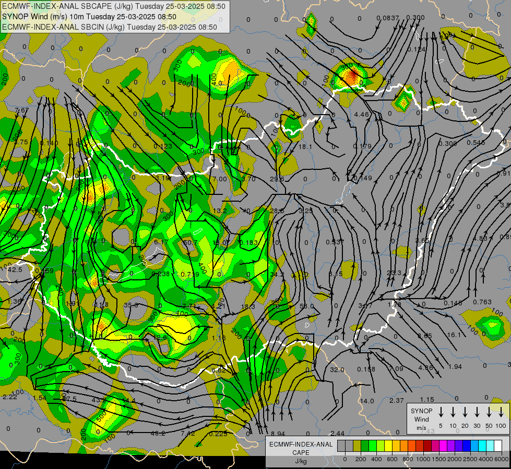This screenshot has height=469, width=511.
Task: Click the map value 58.0
Action: coord(306,306)
